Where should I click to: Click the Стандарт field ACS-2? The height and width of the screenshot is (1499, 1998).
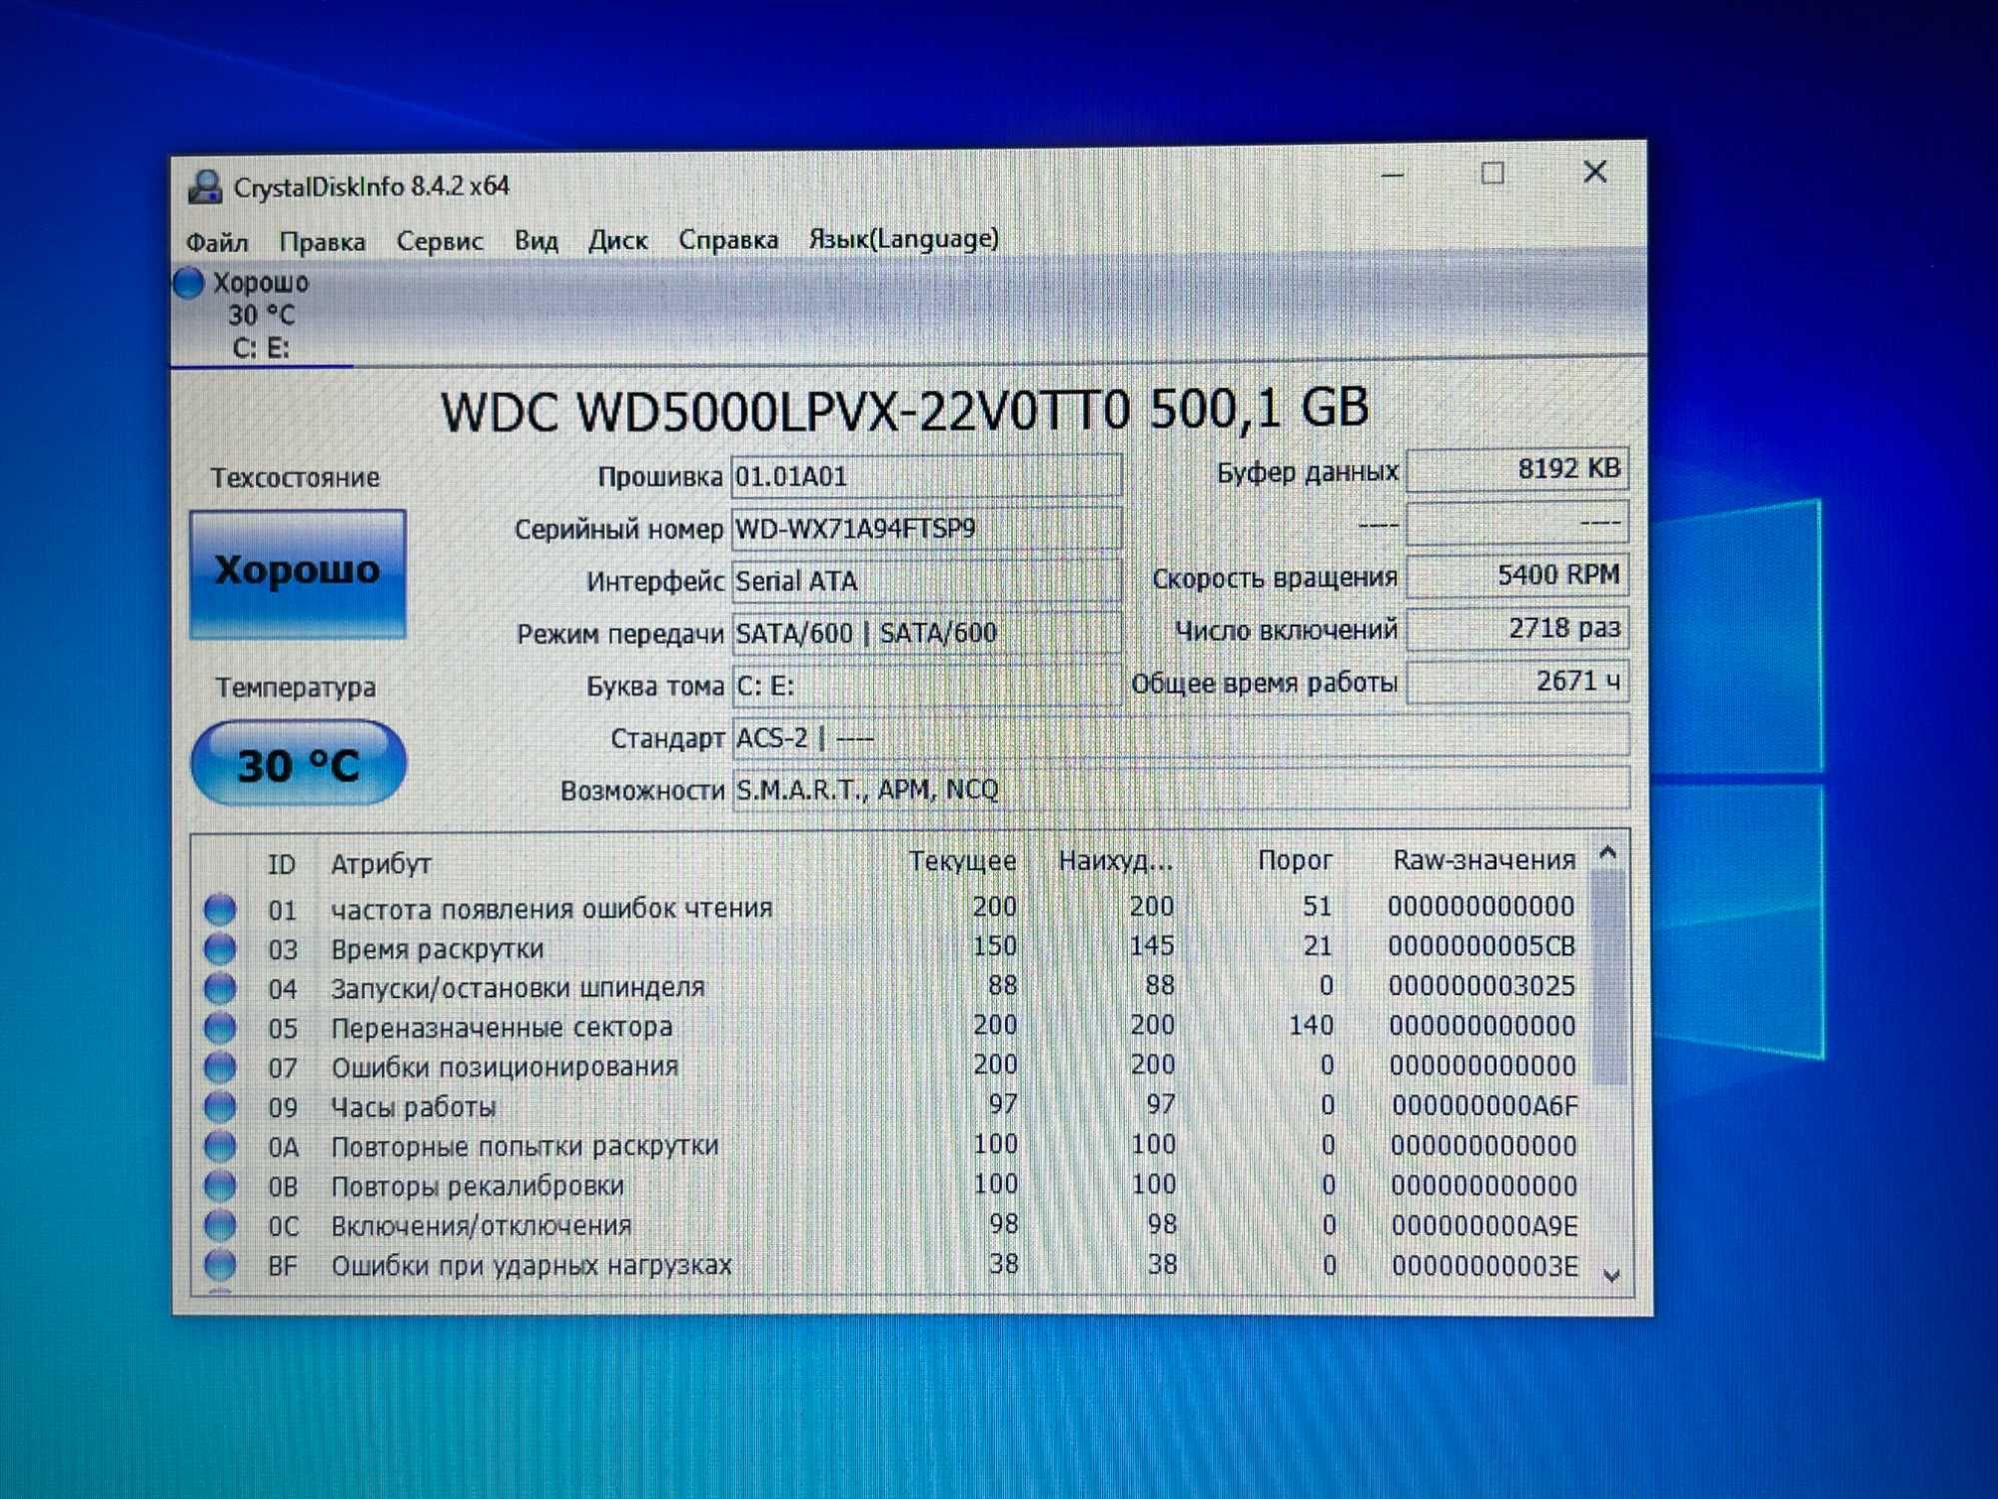click(1181, 737)
